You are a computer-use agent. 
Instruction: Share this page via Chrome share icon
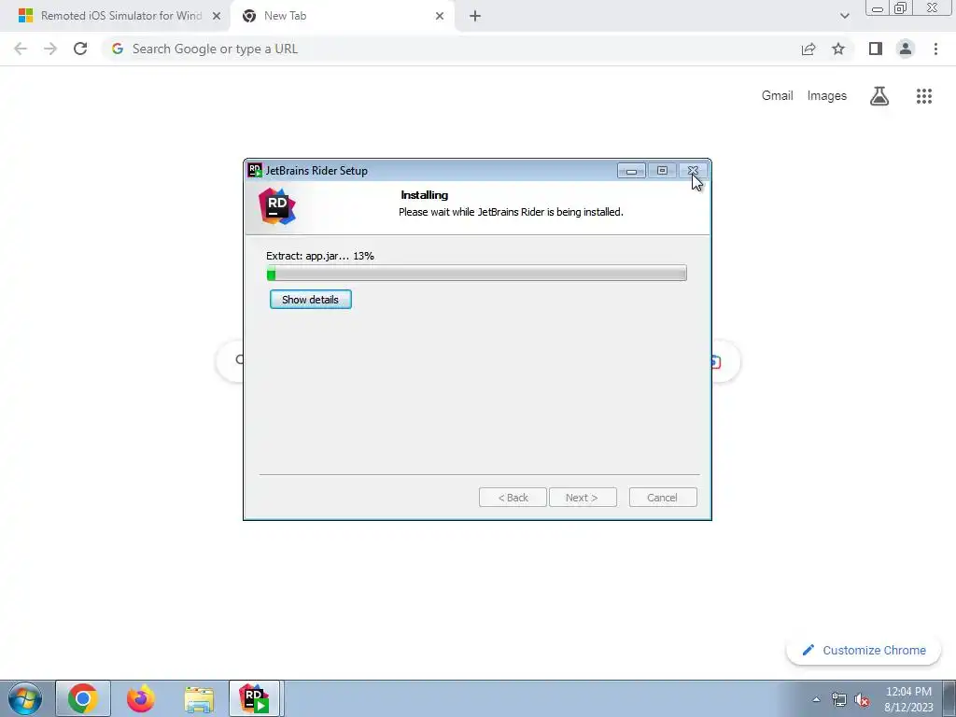tap(808, 49)
